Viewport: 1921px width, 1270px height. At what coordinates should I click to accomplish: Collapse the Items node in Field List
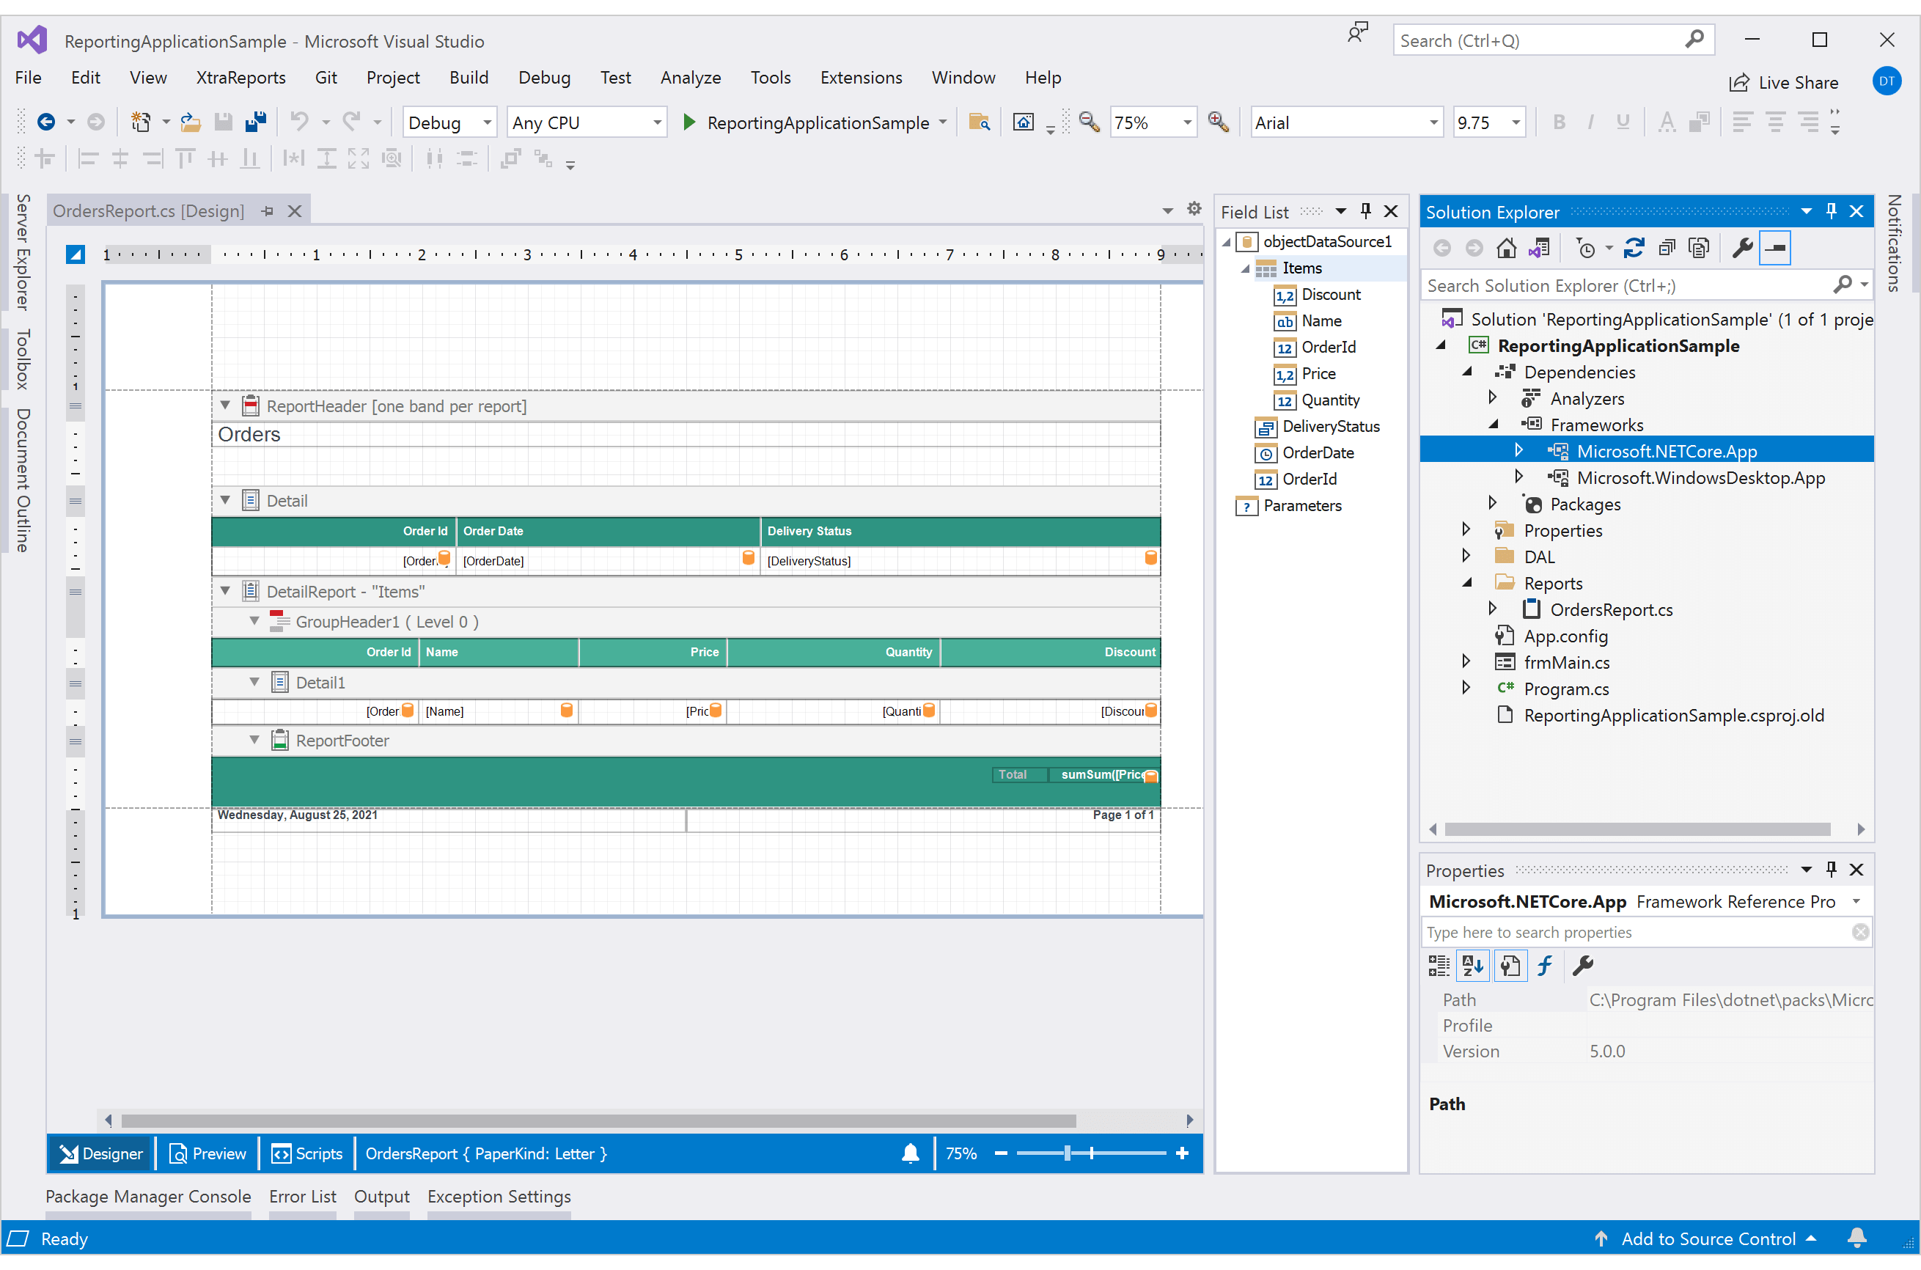click(x=1246, y=268)
